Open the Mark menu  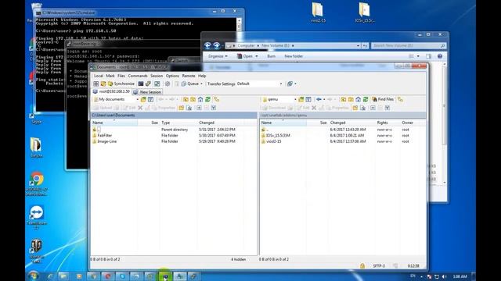[110, 76]
